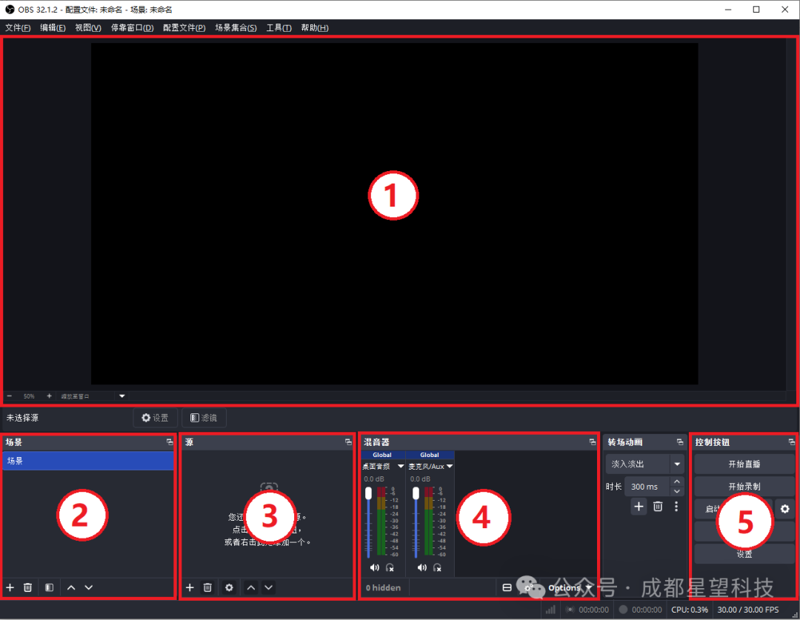800x620 pixels.
Task: Click the OBS logo in title bar
Action: coord(10,9)
